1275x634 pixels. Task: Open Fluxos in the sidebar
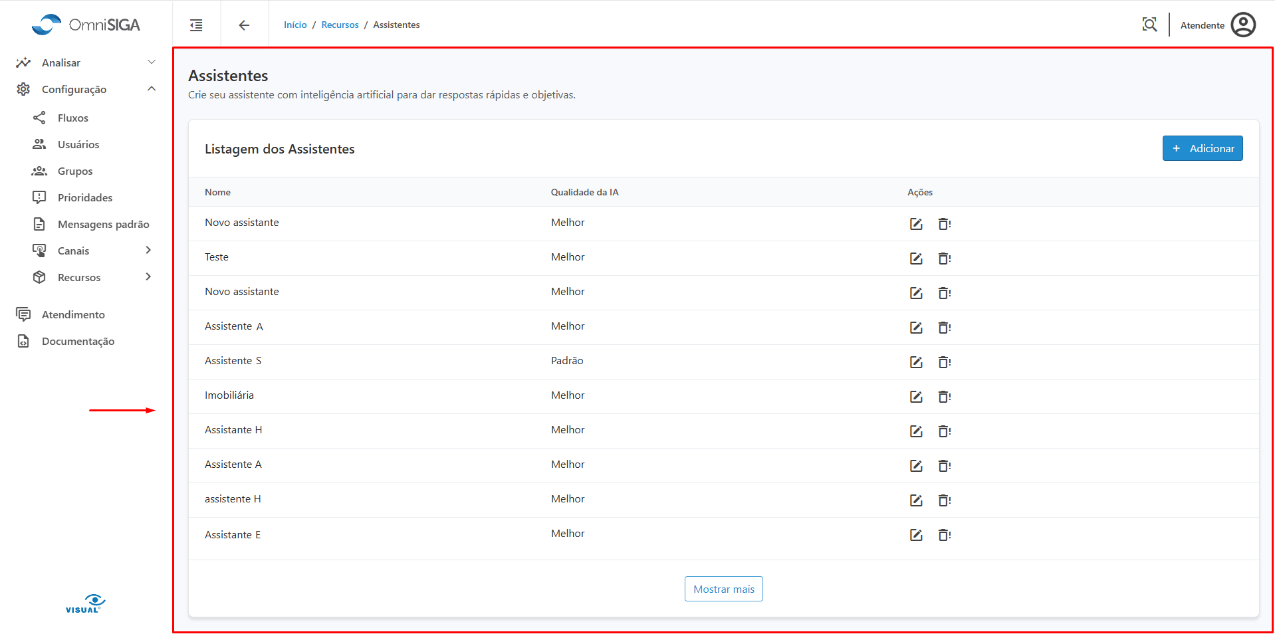pyautogui.click(x=72, y=118)
